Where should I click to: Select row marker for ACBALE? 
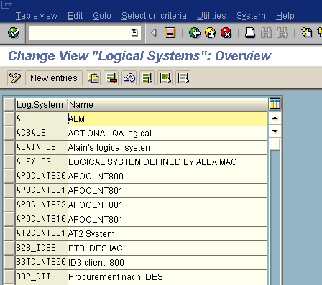pos(9,133)
